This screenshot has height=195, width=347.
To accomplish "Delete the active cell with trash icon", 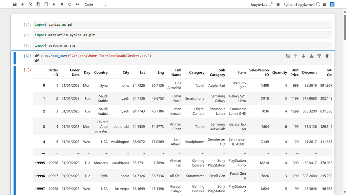I will pyautogui.click(x=327, y=56).
